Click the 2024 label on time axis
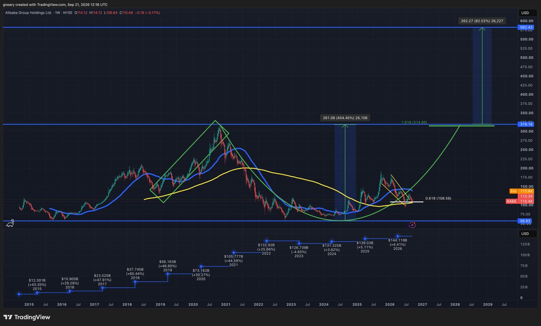 tap(324, 305)
